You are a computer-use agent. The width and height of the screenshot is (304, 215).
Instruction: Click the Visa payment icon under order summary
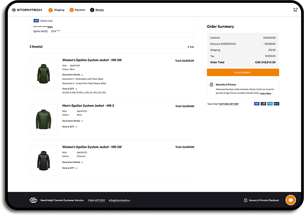(257, 104)
